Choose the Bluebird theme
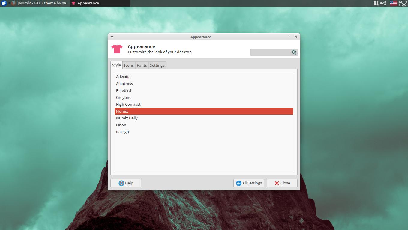 click(204, 90)
